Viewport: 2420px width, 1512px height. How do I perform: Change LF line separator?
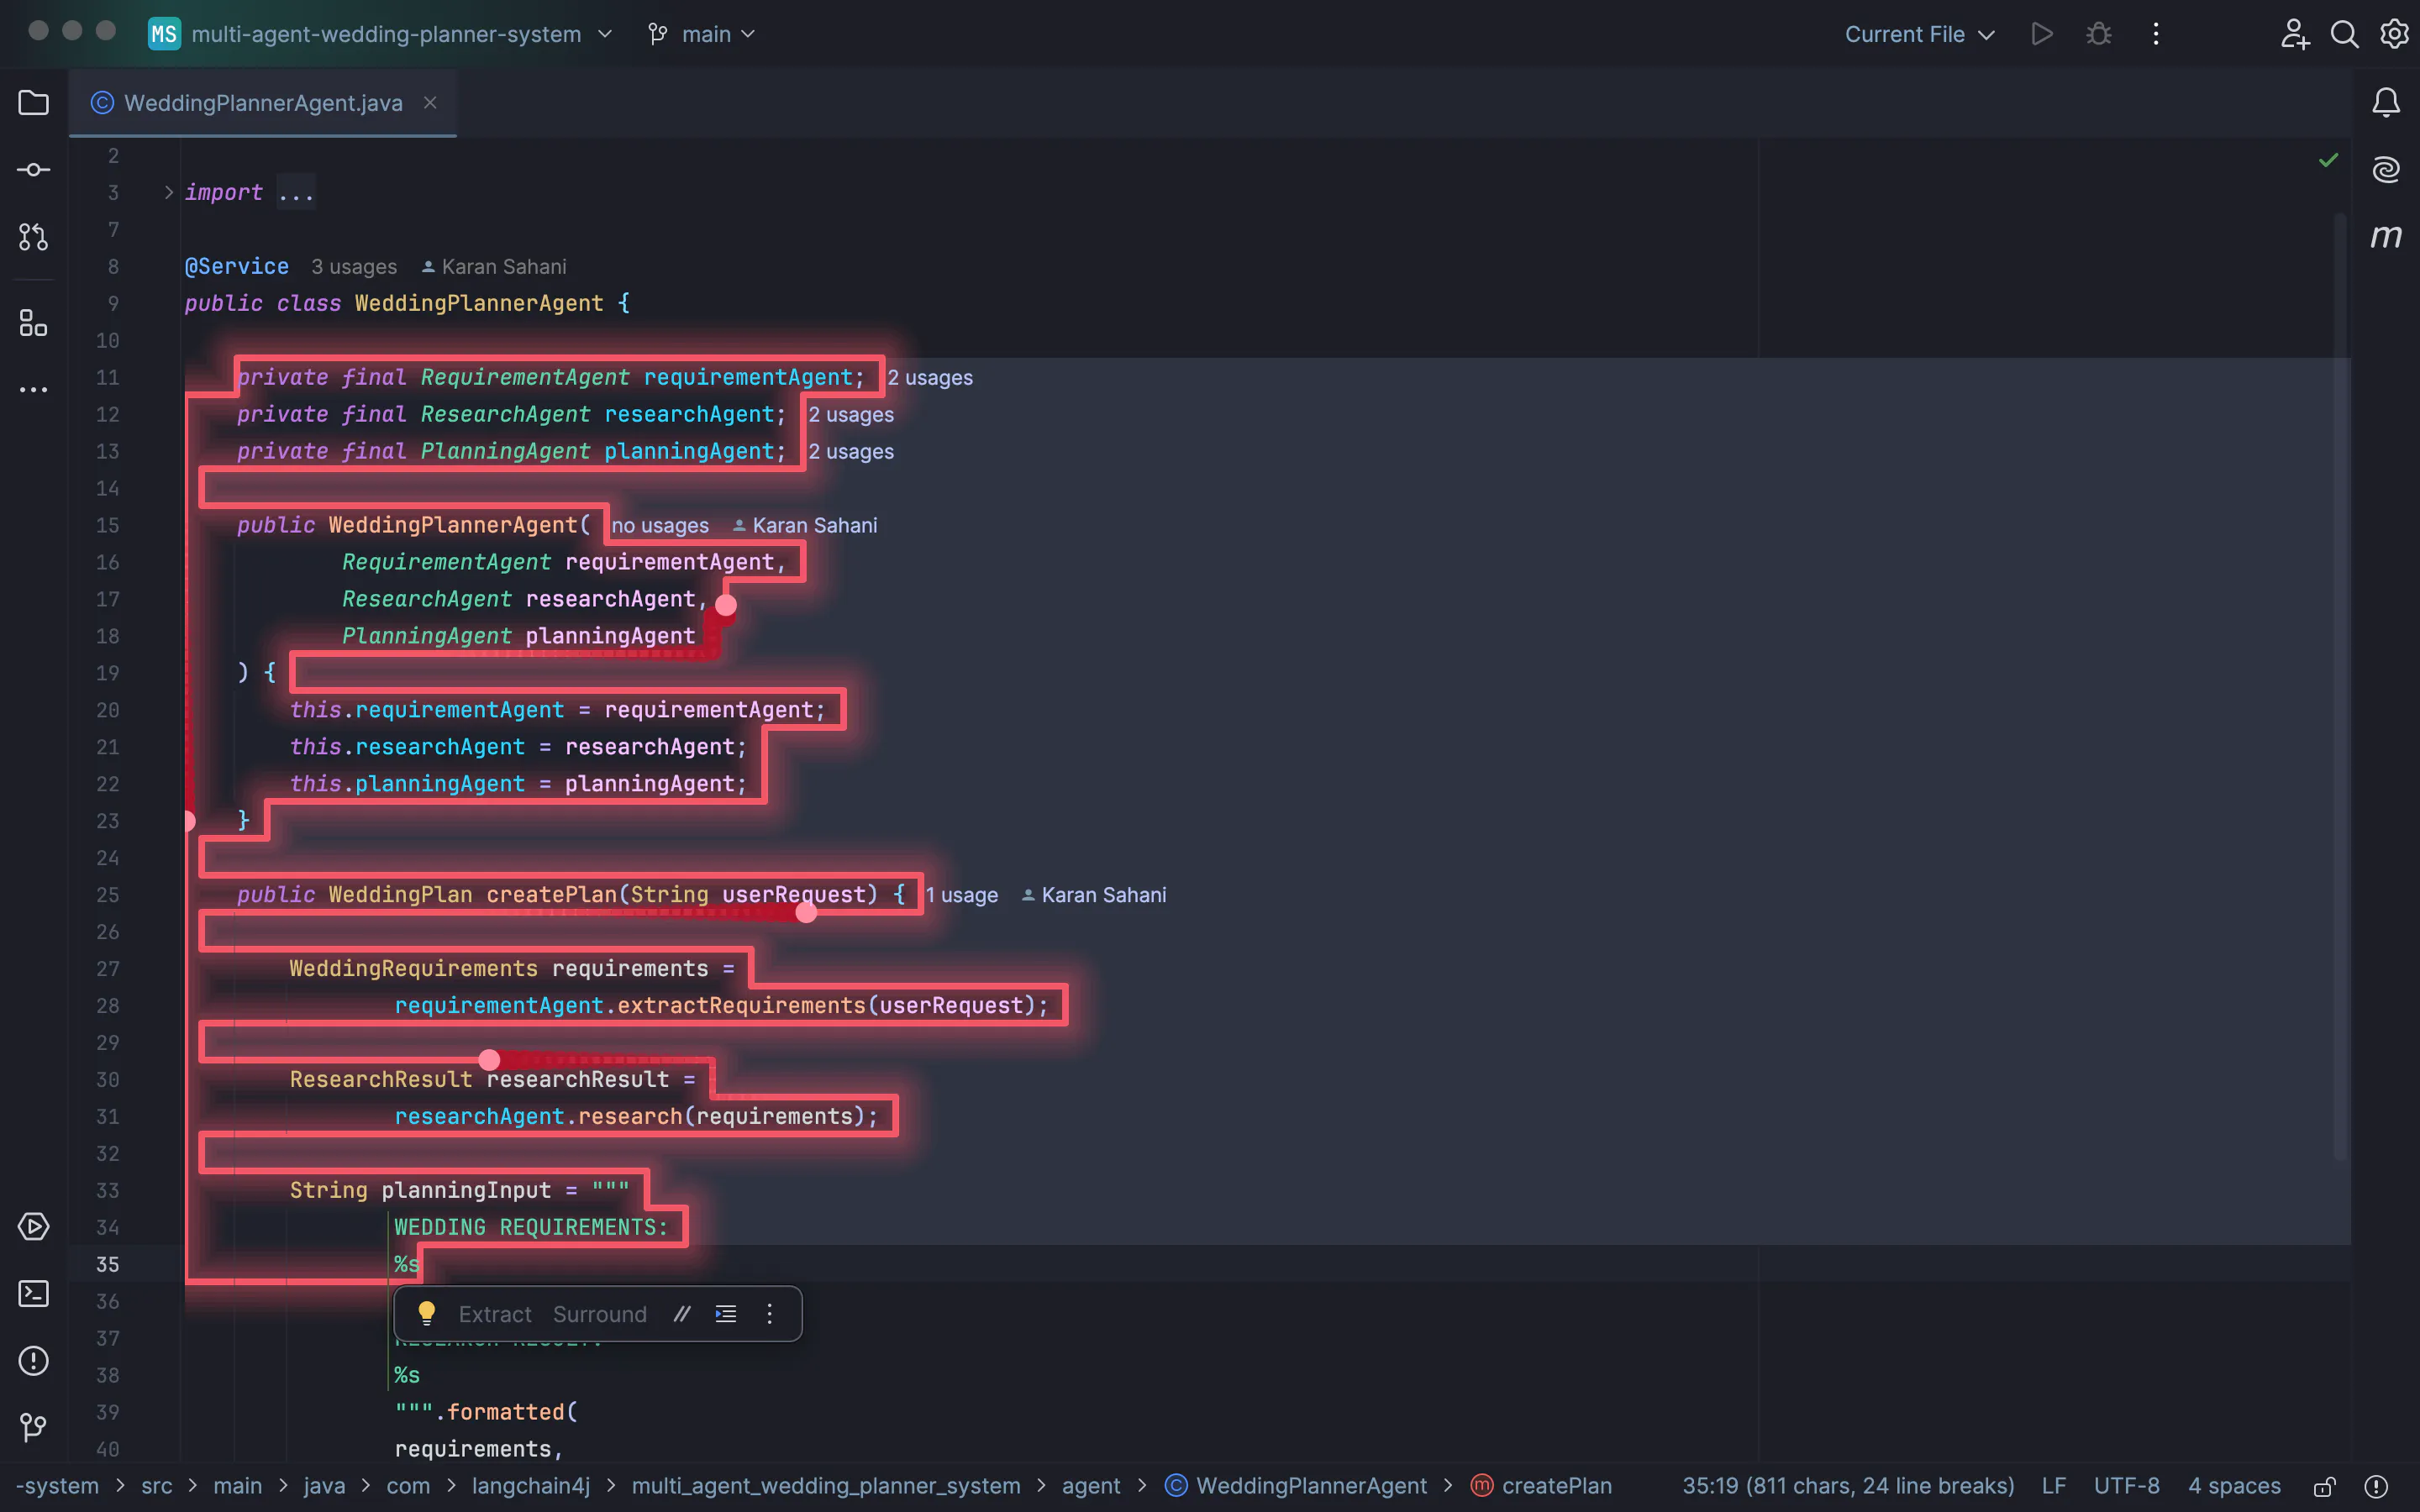(2053, 1486)
